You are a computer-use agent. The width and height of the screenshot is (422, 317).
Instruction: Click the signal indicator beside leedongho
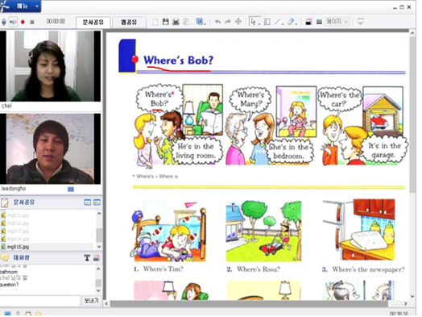pyautogui.click(x=71, y=190)
